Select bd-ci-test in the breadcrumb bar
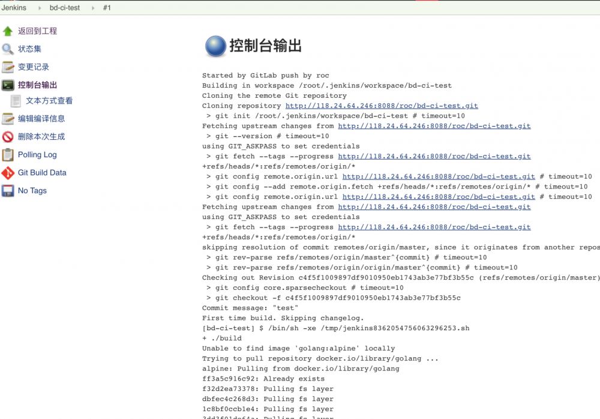 pos(64,8)
